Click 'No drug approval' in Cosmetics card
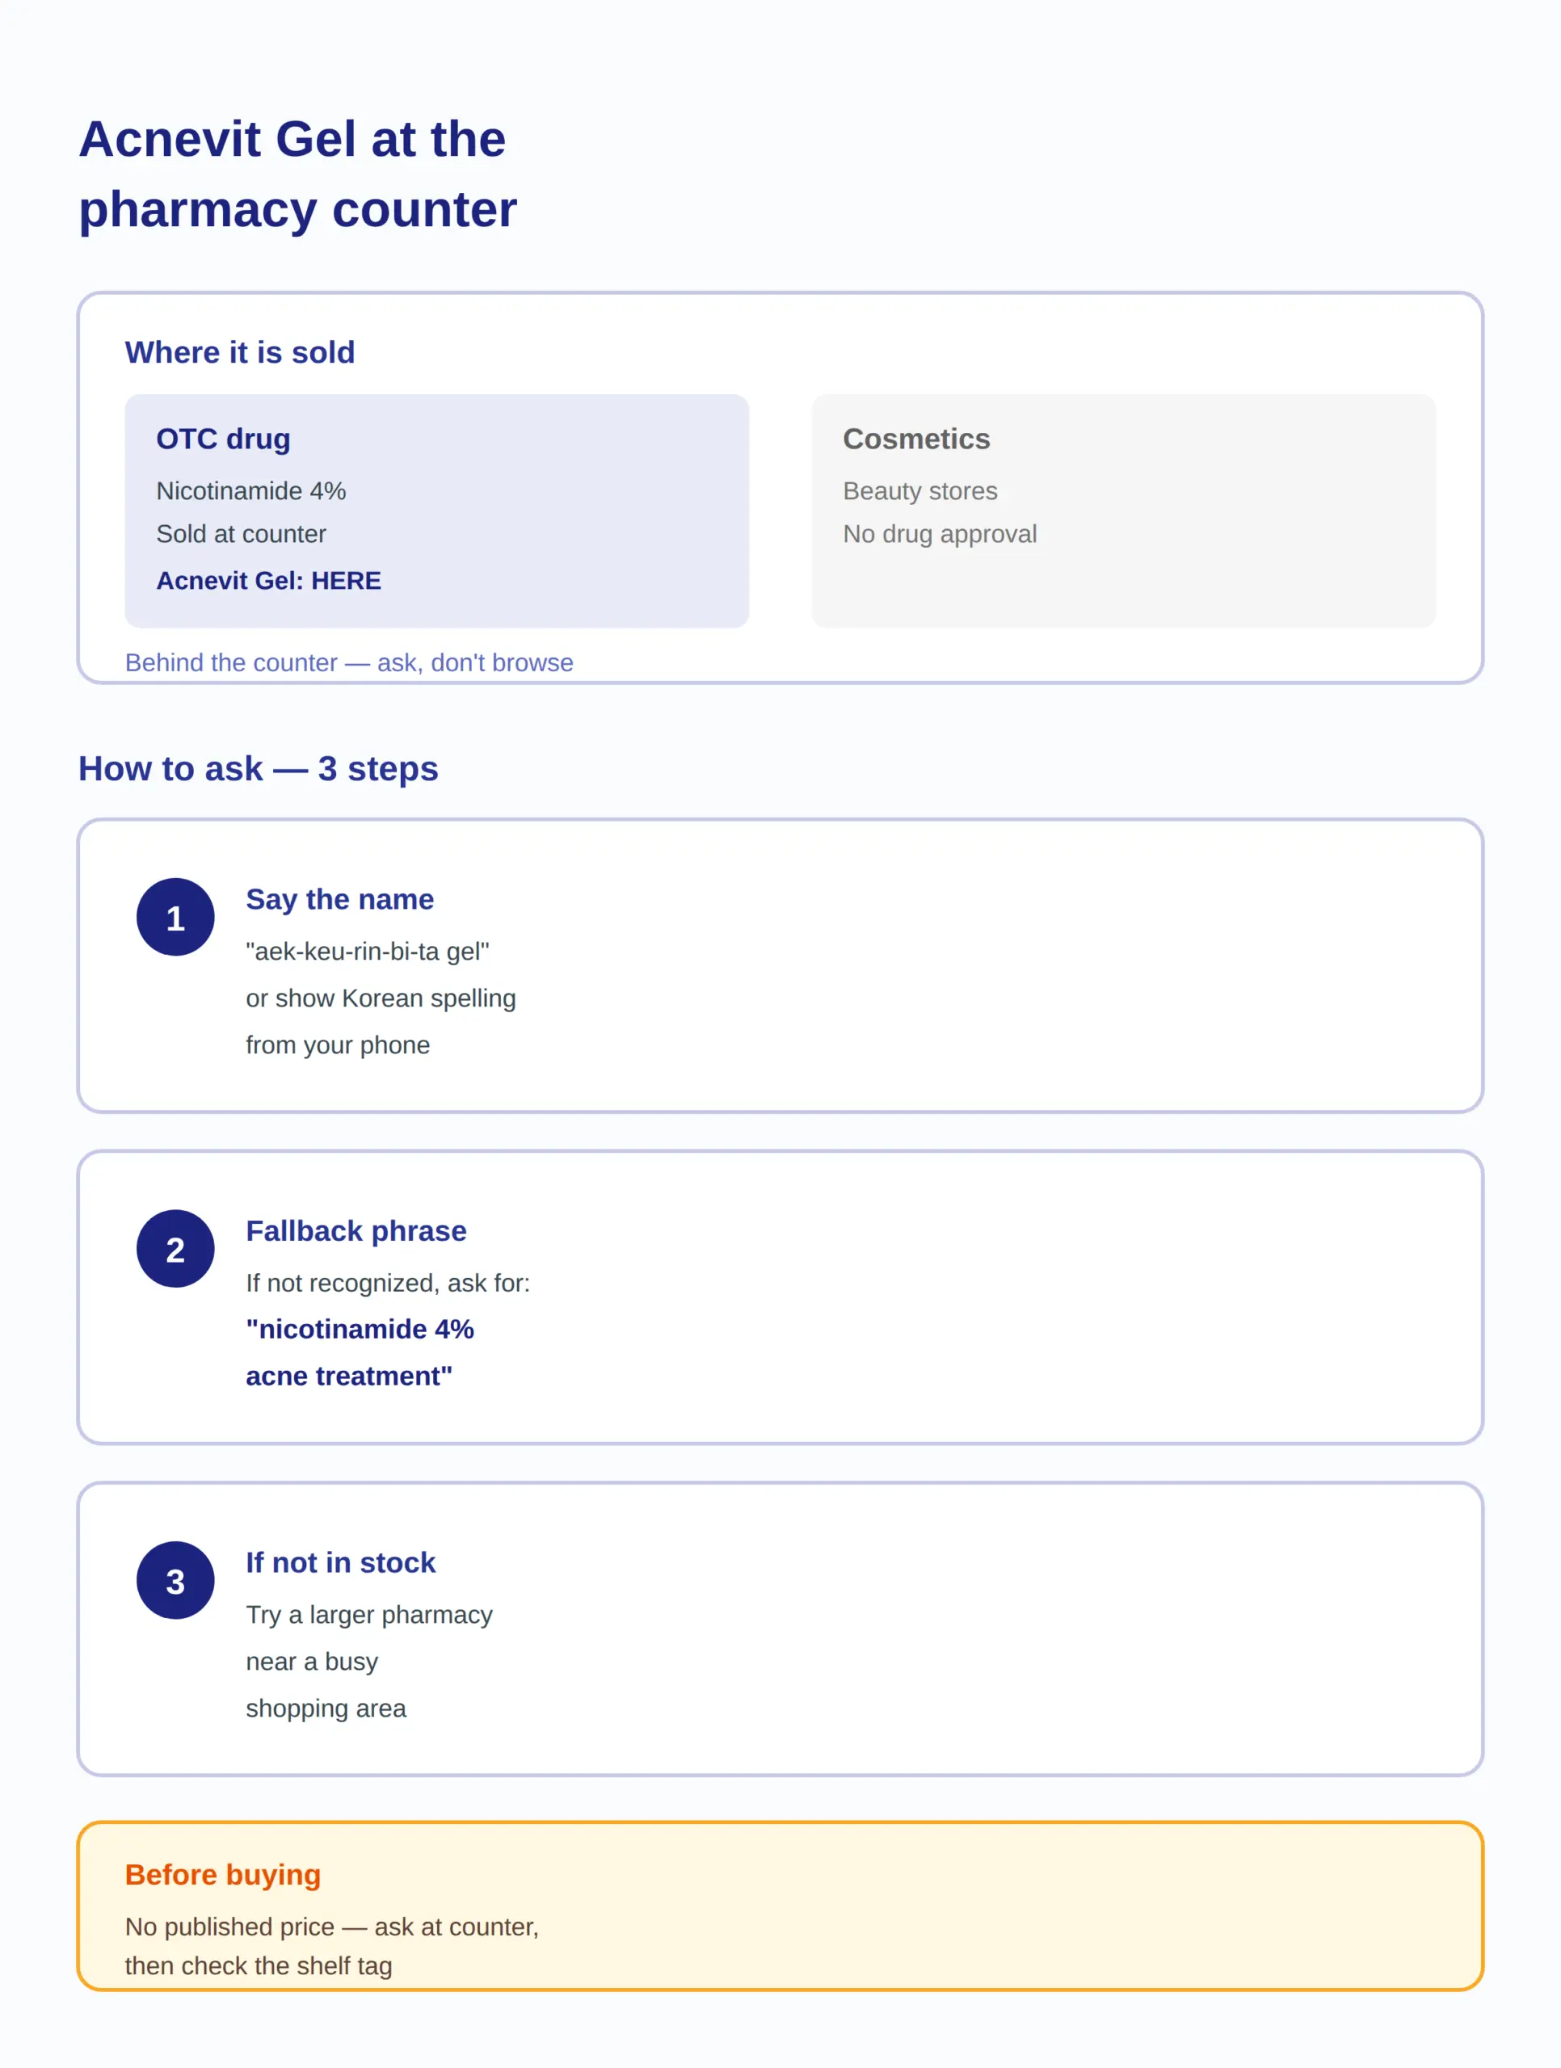The image size is (1561, 2068). 940,534
